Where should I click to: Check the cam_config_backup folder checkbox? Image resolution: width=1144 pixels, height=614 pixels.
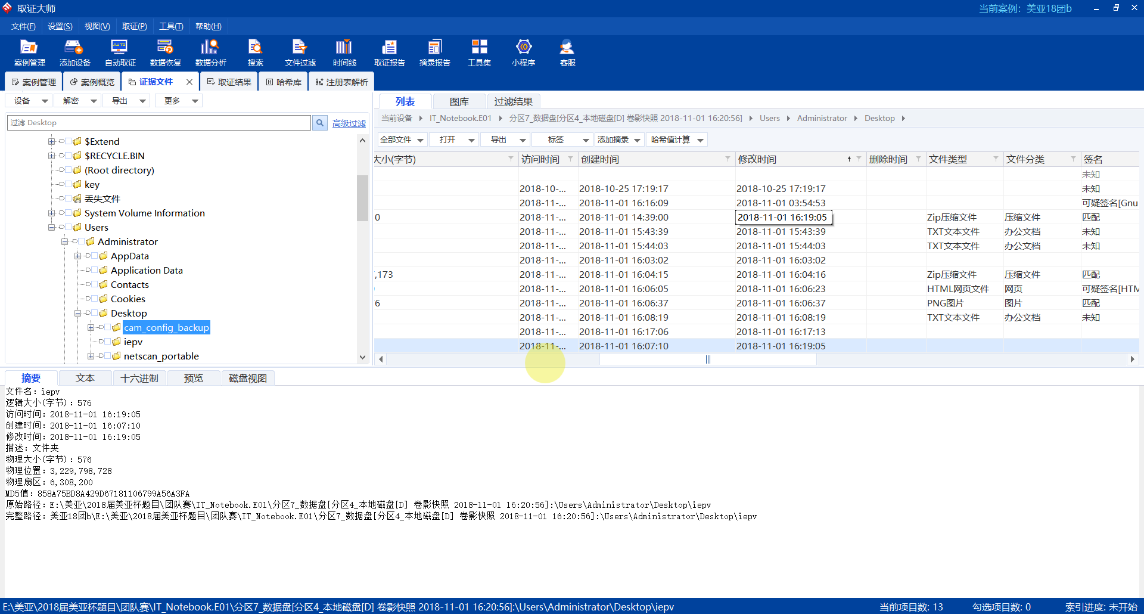(107, 327)
